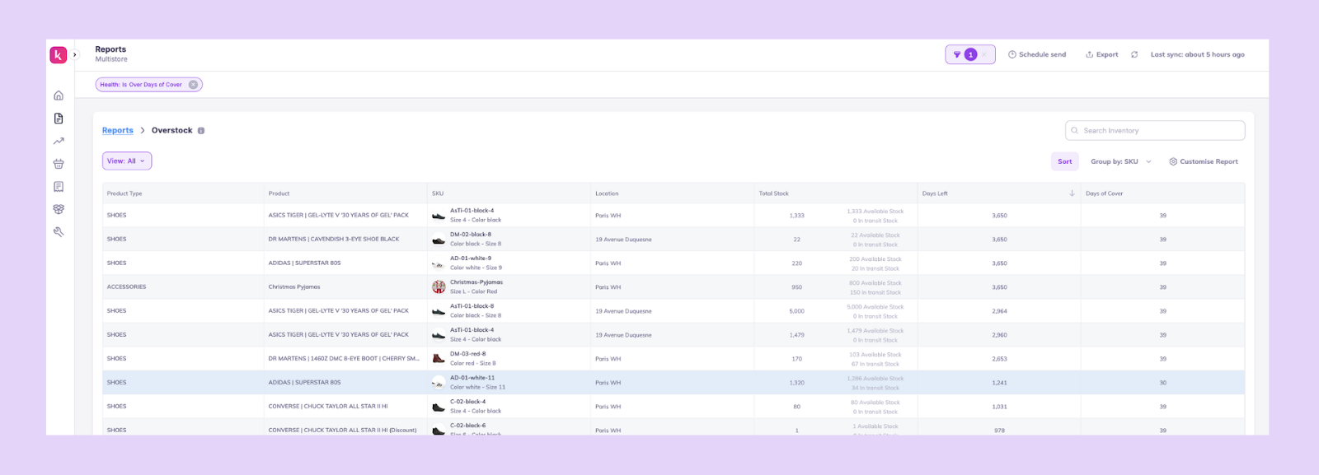Click the 150 In transit Stock text
1319x475 pixels.
pos(875,292)
